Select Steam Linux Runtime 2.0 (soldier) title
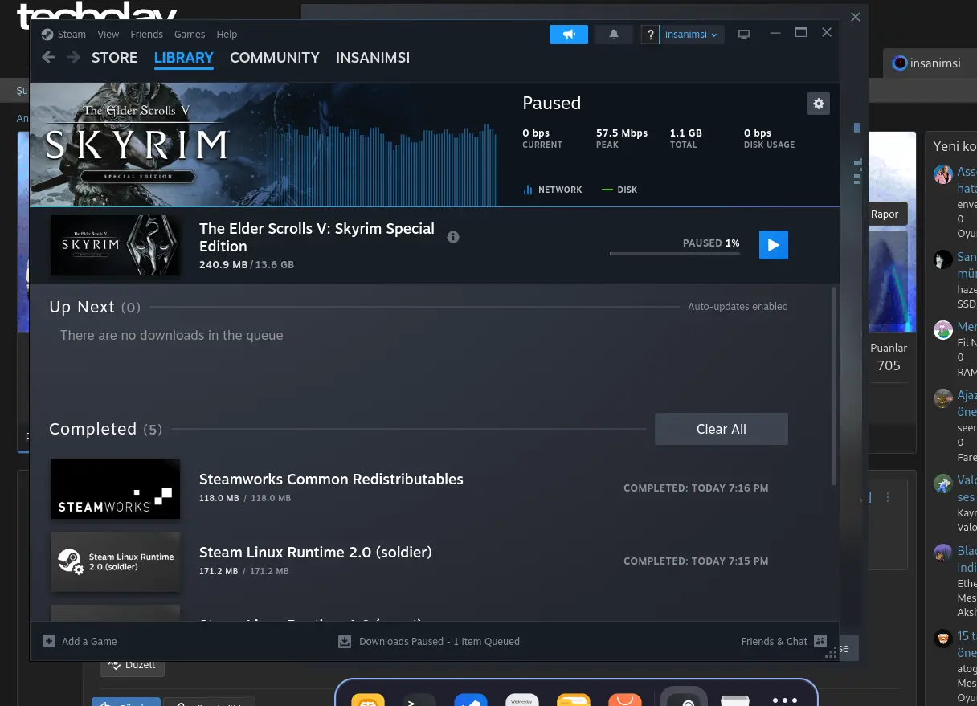Screen dimensions: 977x706 pos(316,553)
